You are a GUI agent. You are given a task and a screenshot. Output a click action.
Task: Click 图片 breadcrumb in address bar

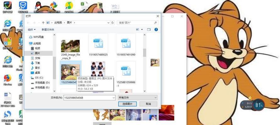click(x=70, y=23)
